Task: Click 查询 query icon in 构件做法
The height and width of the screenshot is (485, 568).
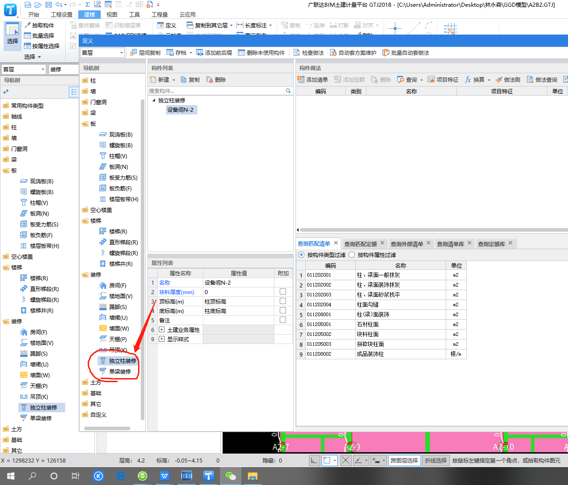Action: pos(400,79)
